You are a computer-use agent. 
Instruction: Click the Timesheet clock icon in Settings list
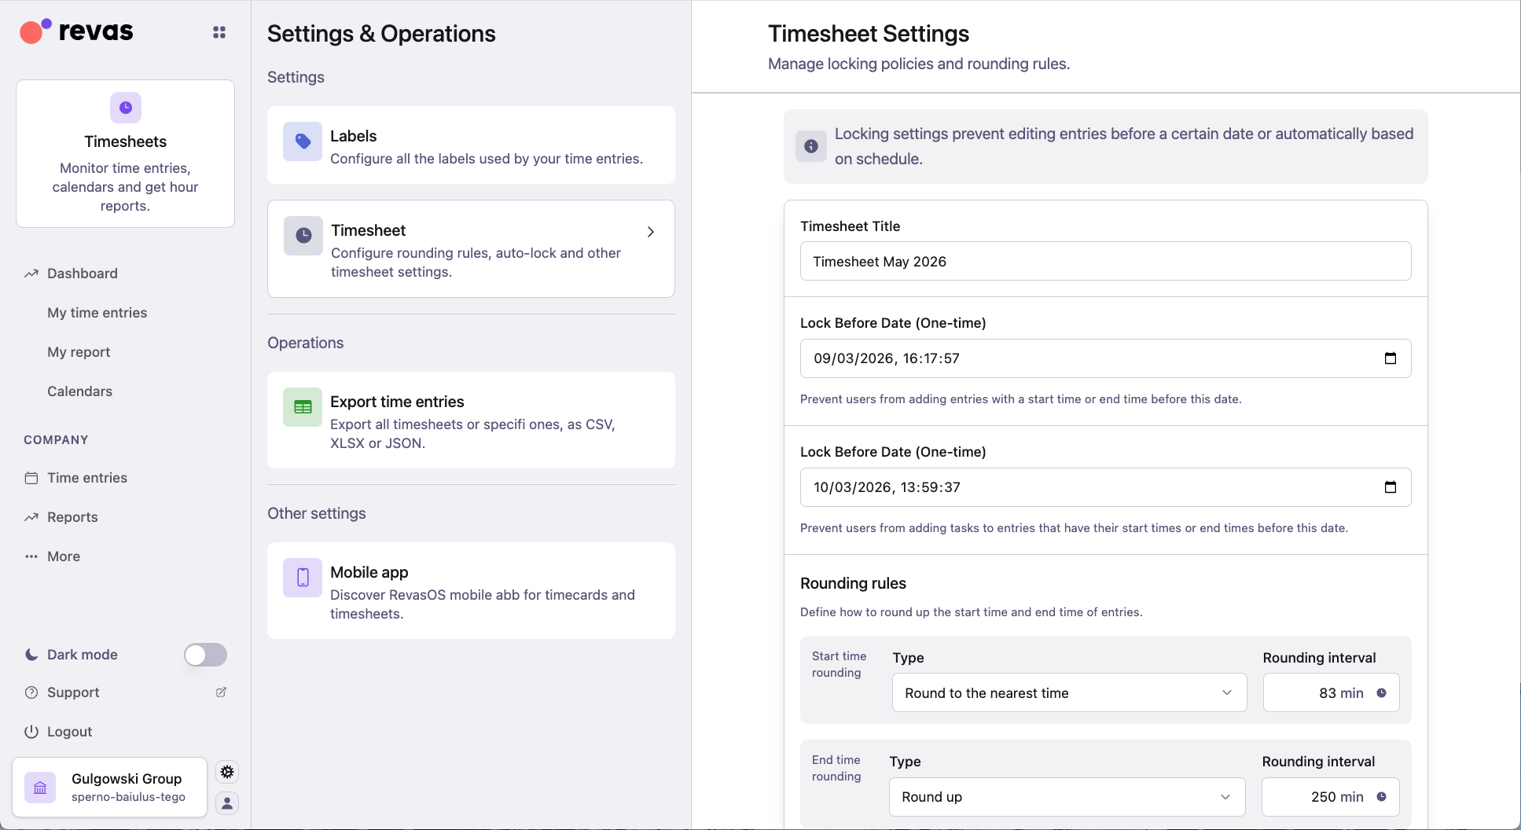[302, 235]
